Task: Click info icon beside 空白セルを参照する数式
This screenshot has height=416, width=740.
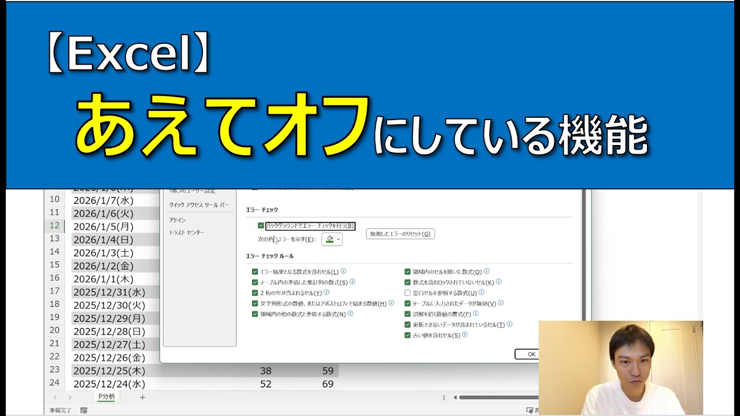Action: pos(482,292)
